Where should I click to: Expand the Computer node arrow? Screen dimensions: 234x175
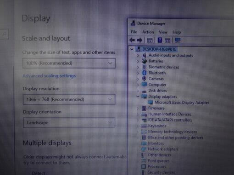pos(138,85)
